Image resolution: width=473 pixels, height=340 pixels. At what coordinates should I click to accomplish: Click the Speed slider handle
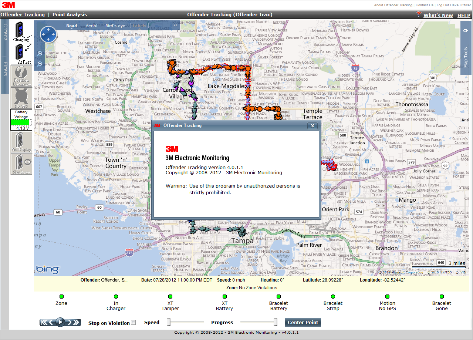[169, 322]
